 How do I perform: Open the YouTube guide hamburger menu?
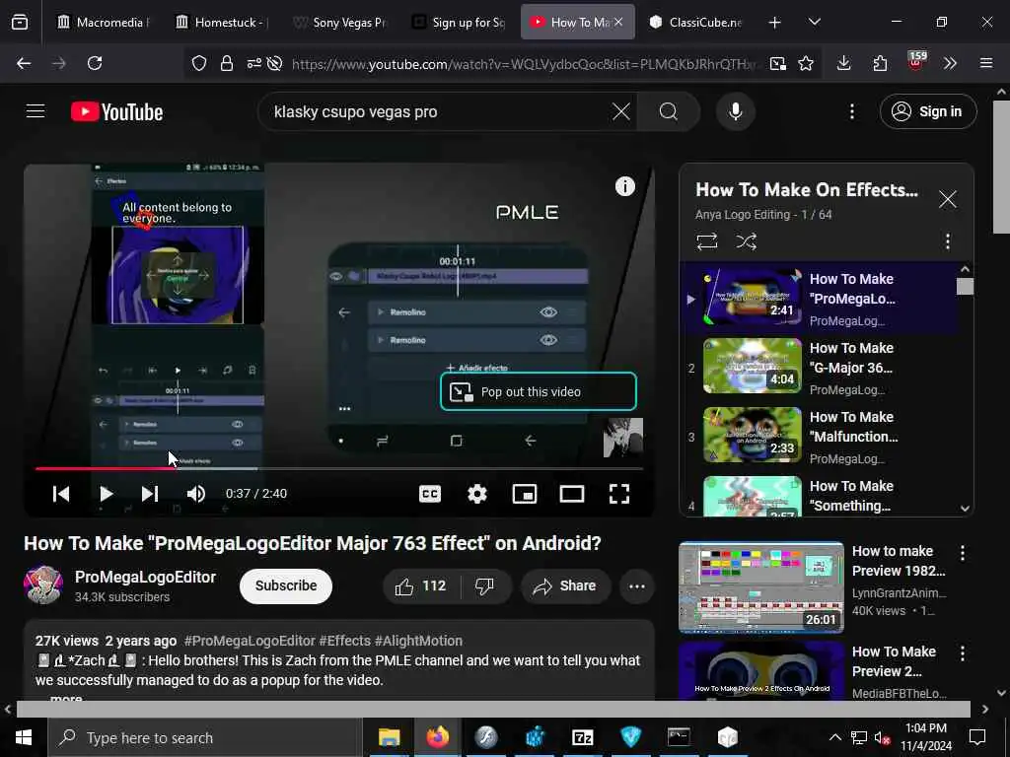click(36, 111)
